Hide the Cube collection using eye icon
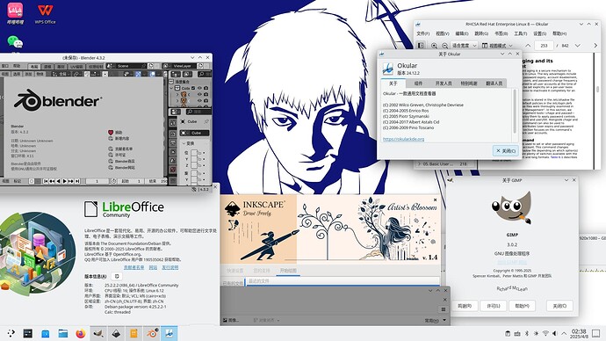Image resolution: width=606 pixels, height=341 pixels. click(199, 88)
